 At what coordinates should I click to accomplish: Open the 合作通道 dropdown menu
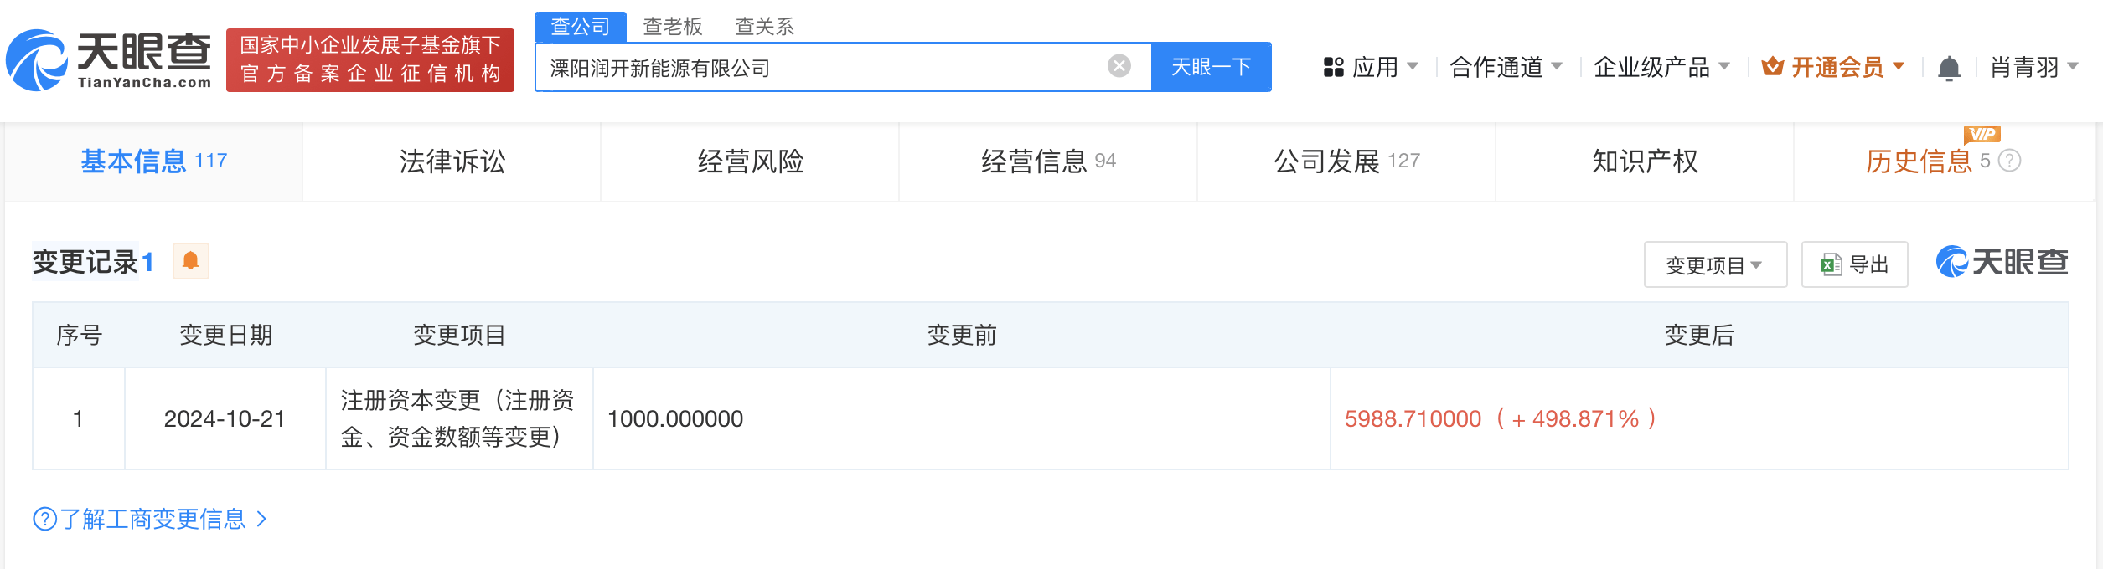(1506, 67)
